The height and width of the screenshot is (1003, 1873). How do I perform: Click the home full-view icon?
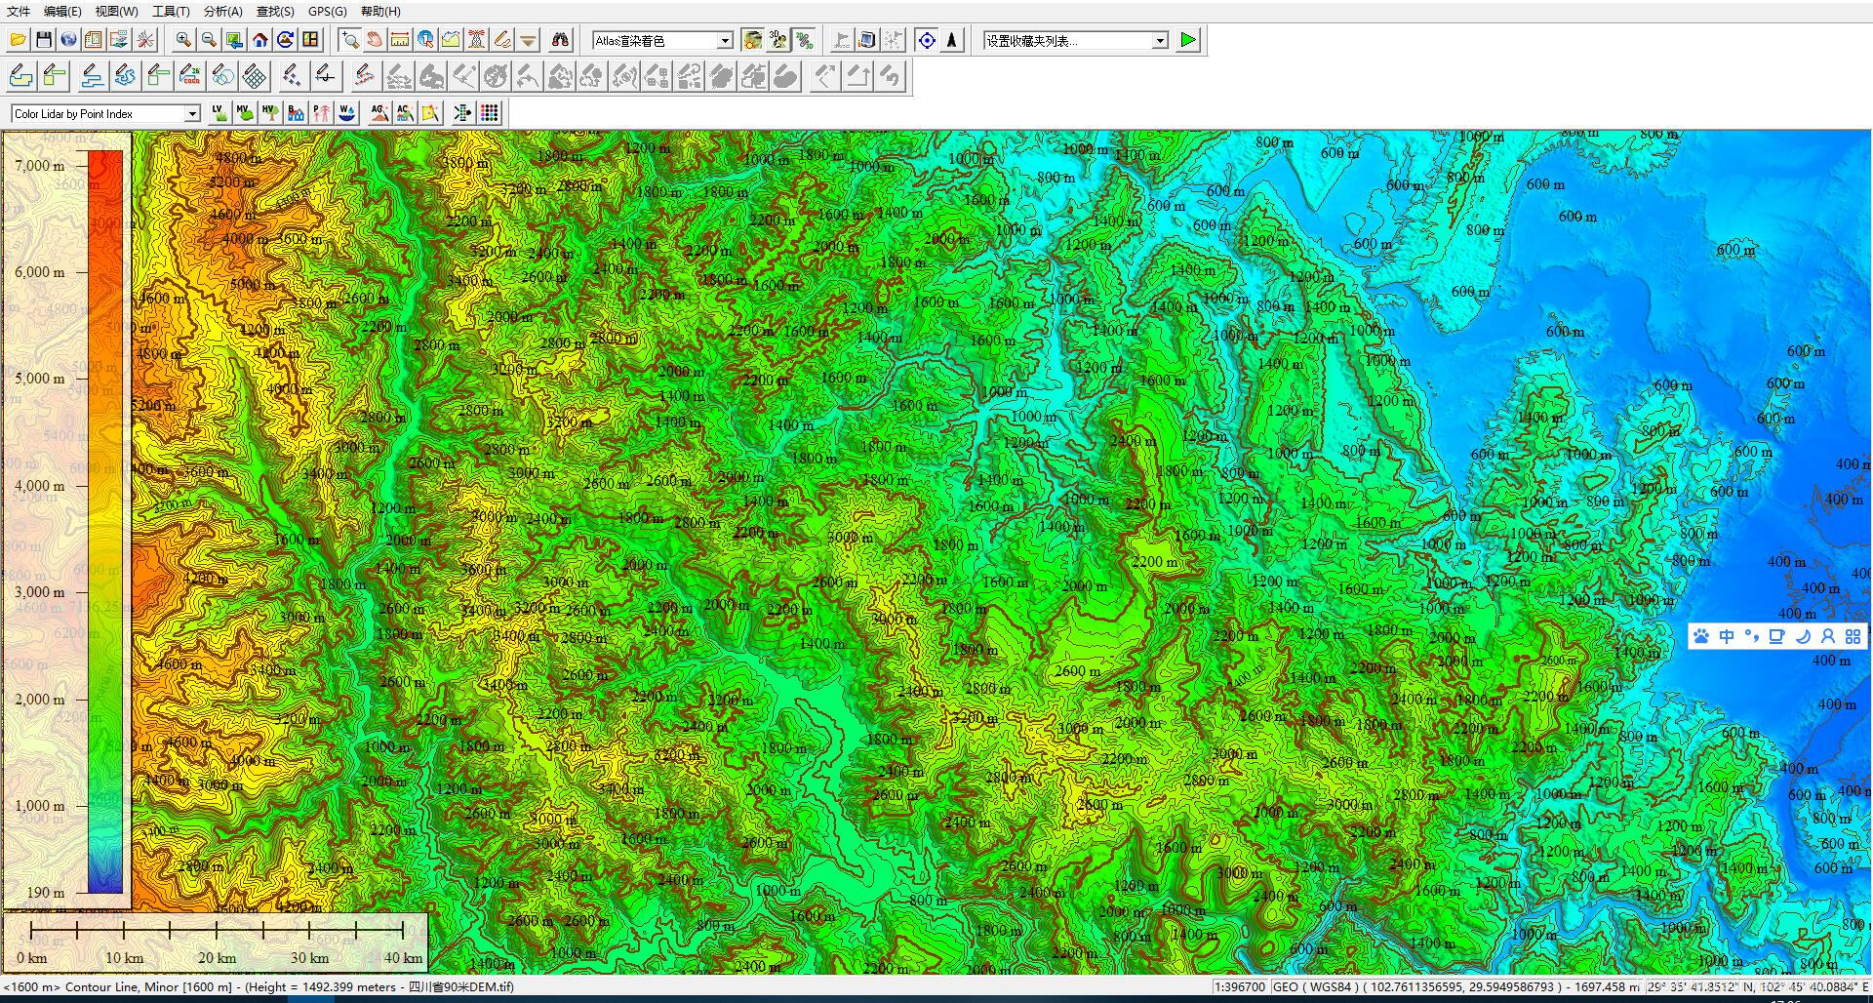259,40
